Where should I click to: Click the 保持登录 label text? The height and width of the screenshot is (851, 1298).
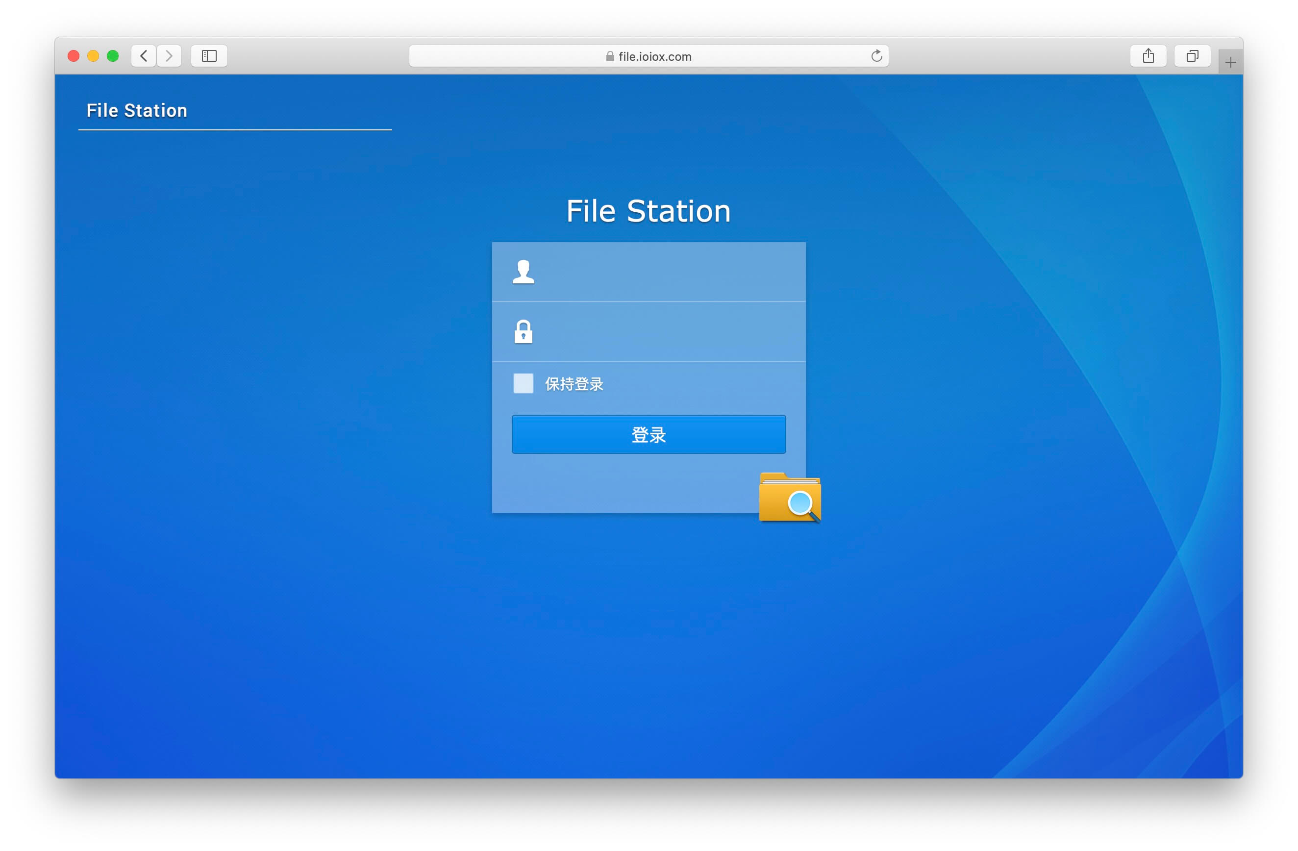click(574, 384)
